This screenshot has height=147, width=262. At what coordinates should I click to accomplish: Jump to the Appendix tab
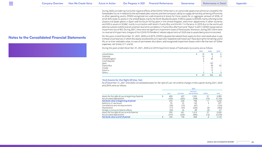(x=241, y=3)
